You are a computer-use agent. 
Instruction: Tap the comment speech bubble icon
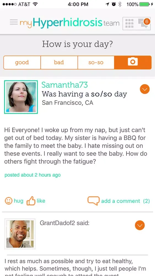click(x=94, y=201)
